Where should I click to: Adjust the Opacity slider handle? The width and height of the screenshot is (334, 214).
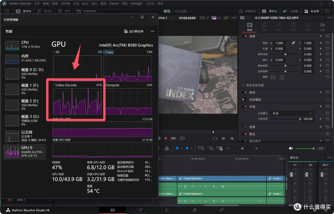(x=300, y=119)
